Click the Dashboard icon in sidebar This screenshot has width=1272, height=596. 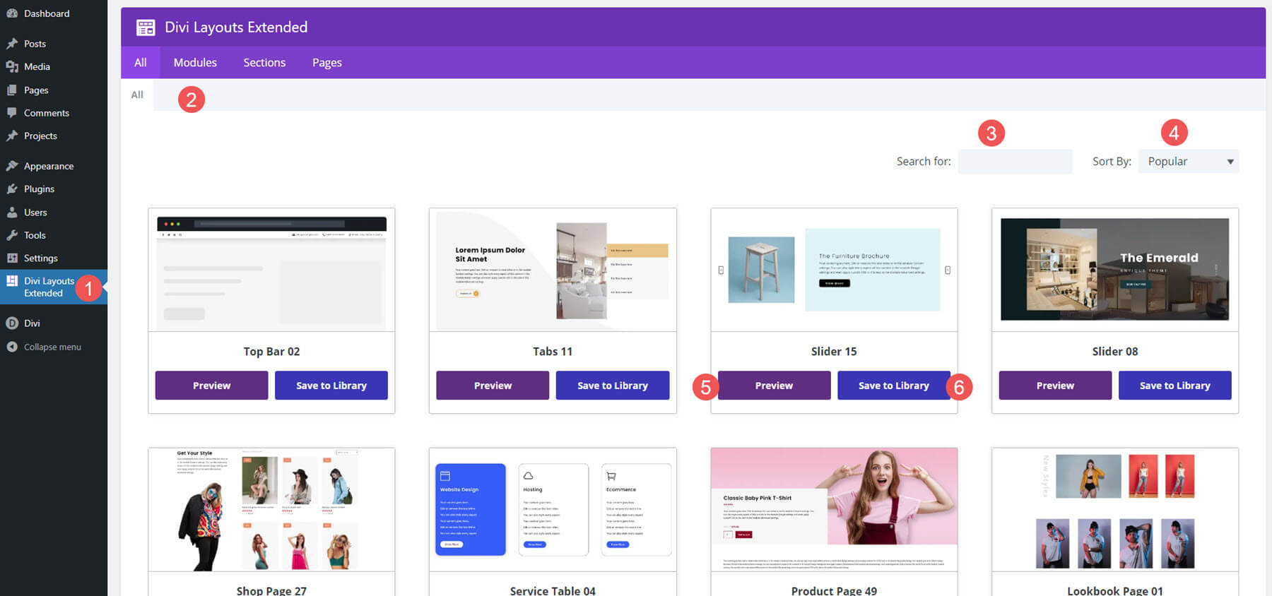[x=12, y=13]
